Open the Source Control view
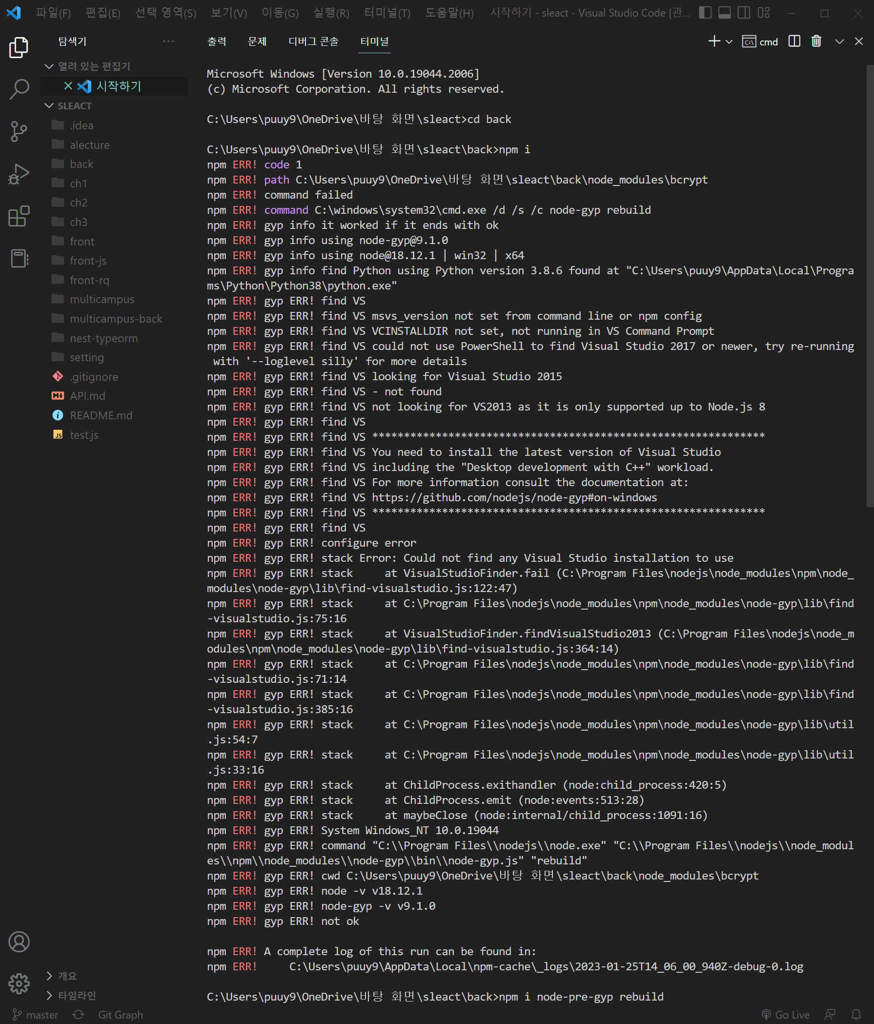Screen dimensions: 874x1024 19,131
